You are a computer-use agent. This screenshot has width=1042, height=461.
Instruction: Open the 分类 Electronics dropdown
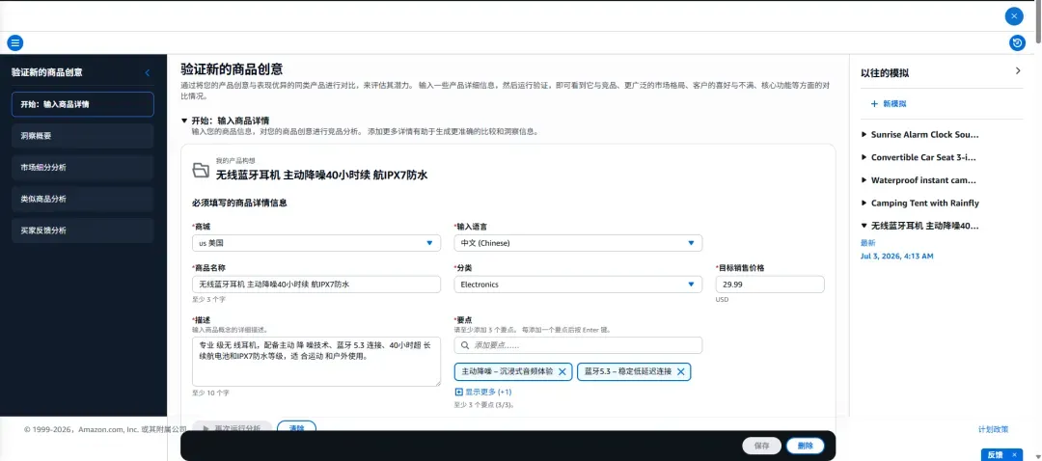pos(578,285)
